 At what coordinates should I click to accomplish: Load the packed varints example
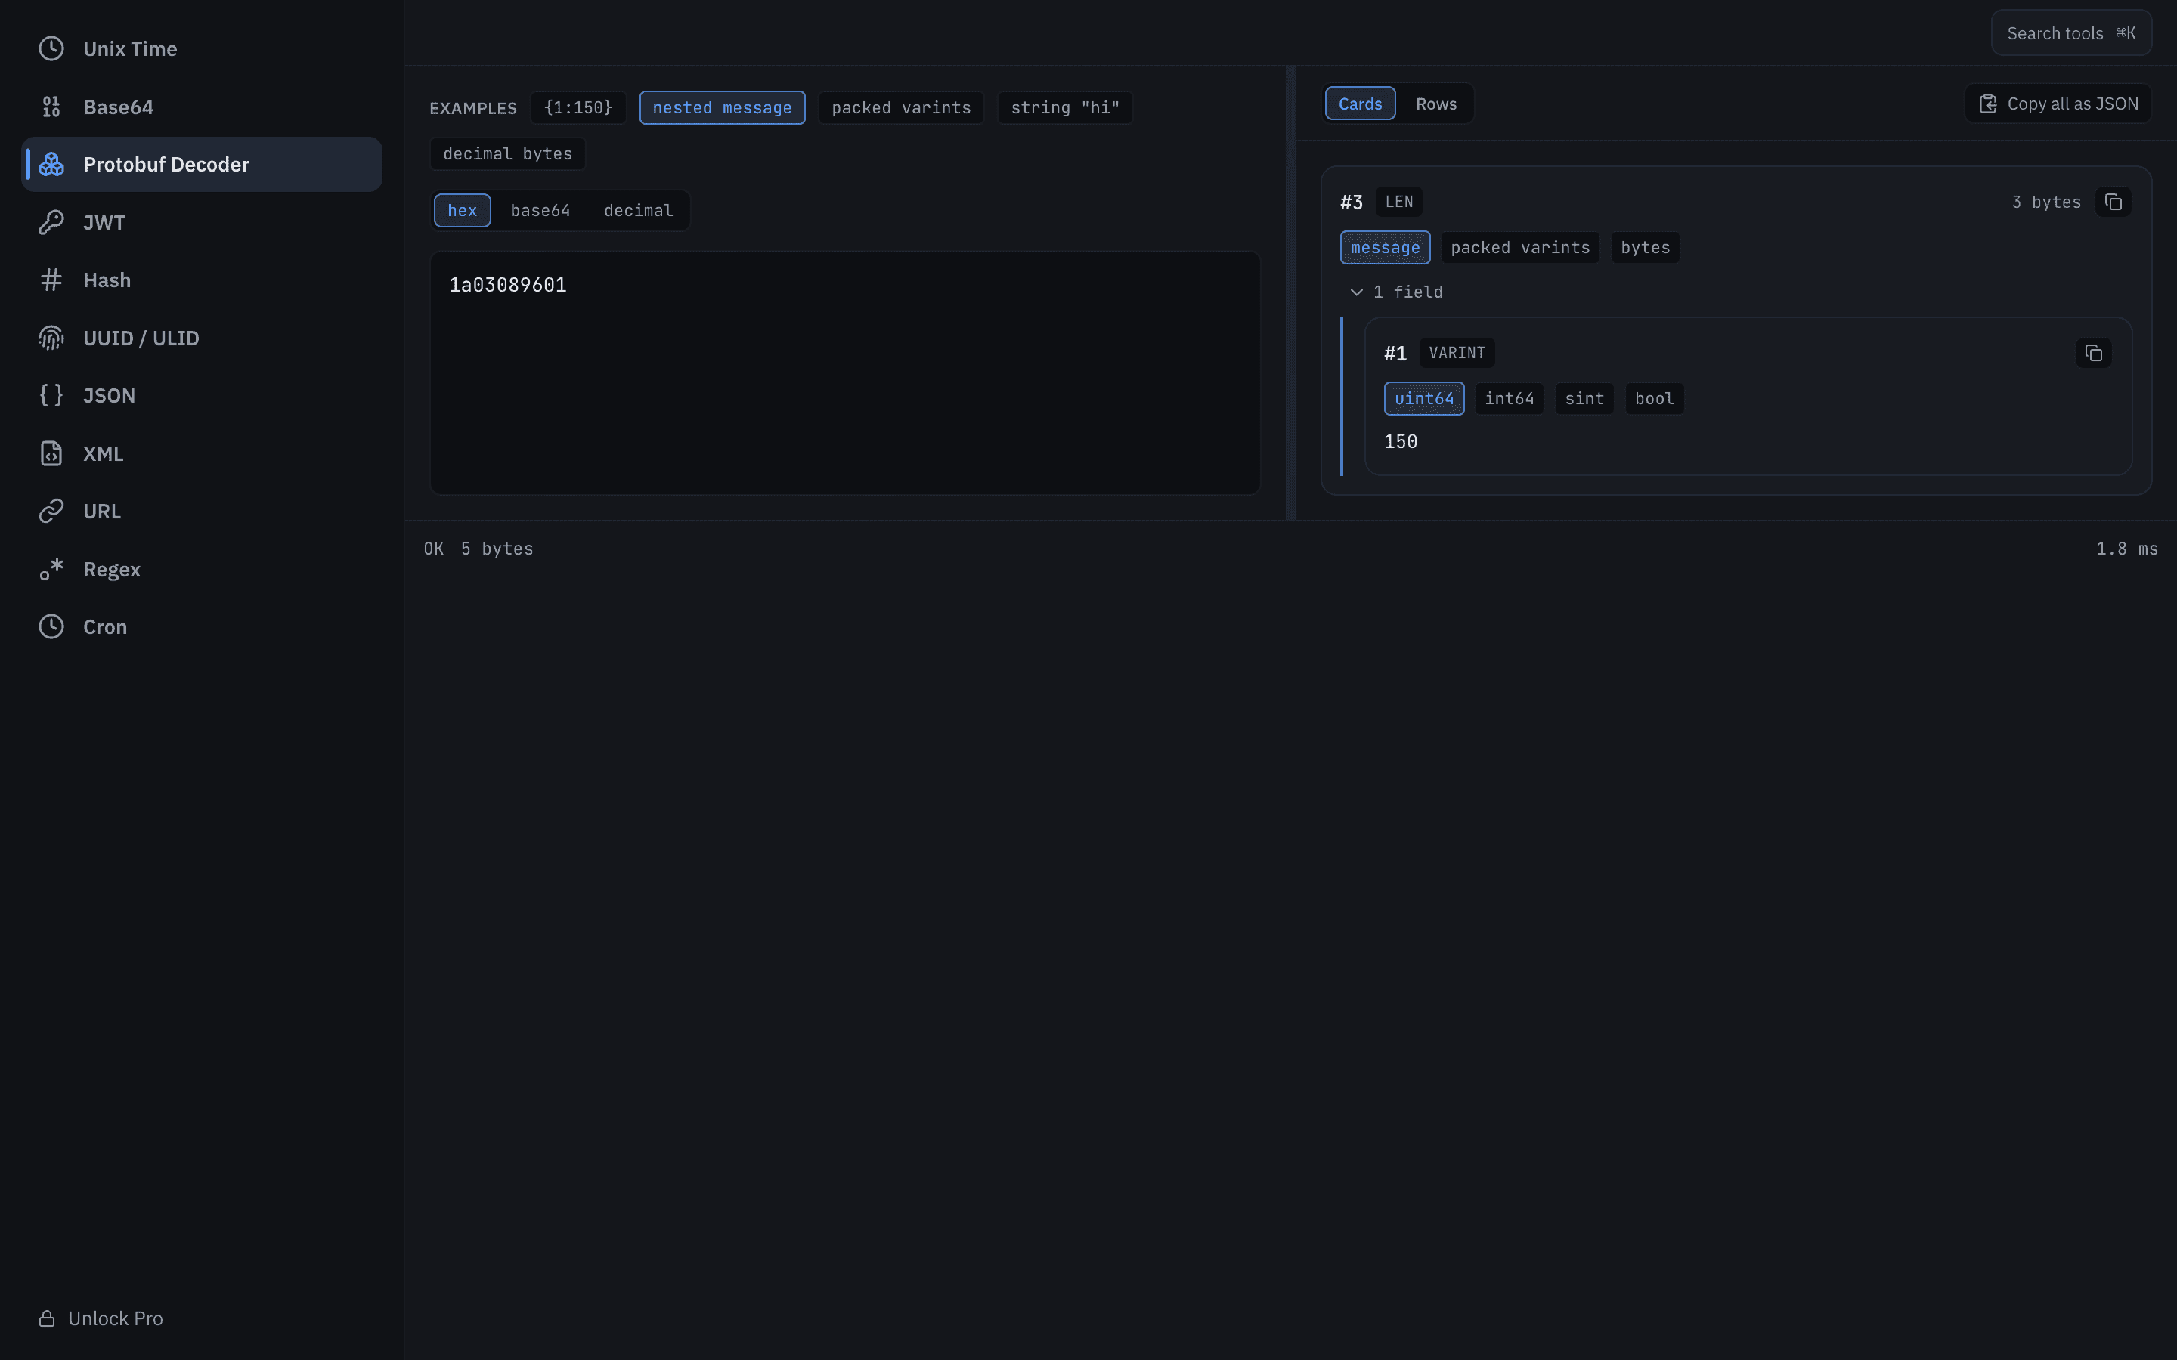[x=900, y=108]
